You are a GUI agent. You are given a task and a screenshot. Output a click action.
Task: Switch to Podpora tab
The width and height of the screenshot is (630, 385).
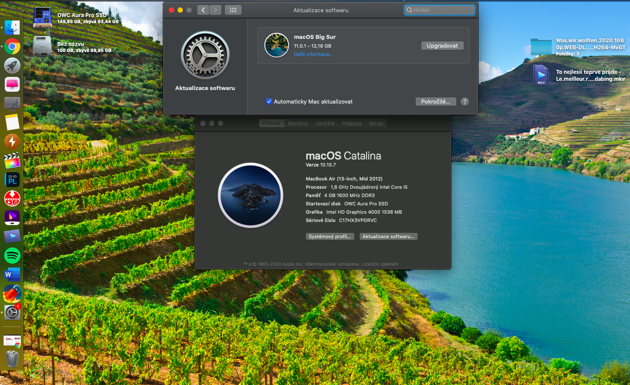352,123
